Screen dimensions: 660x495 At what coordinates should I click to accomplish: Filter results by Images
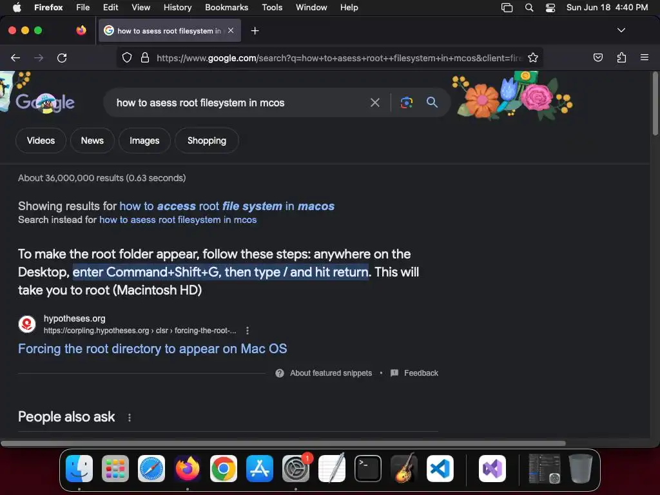[144, 141]
